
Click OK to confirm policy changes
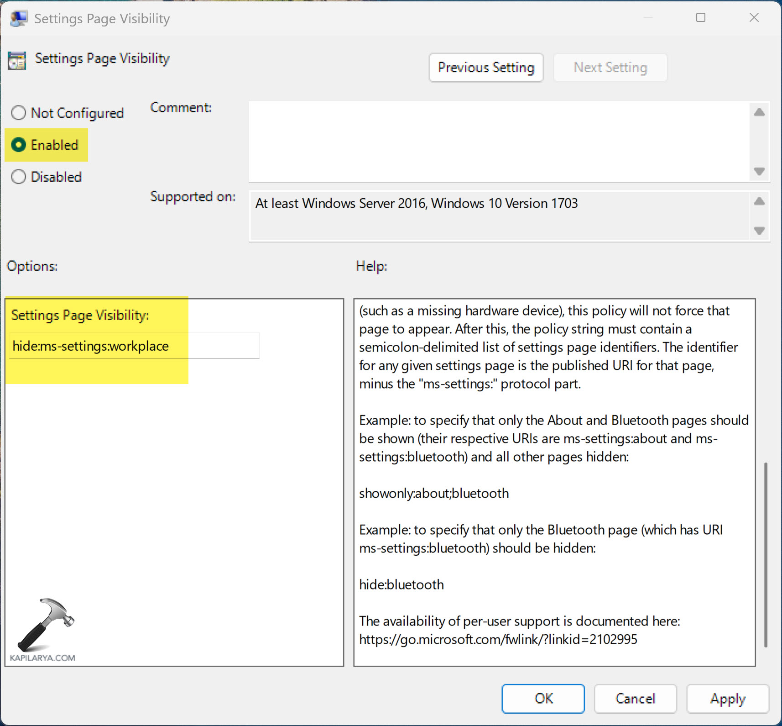click(x=542, y=699)
